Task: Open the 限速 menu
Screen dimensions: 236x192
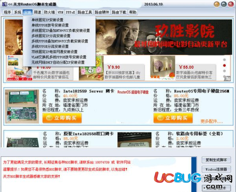Action: pos(38,12)
